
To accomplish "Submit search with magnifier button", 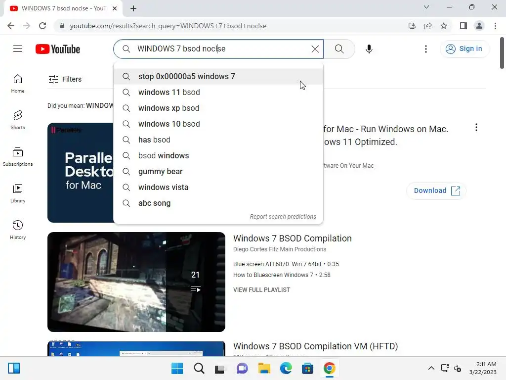I will (339, 49).
